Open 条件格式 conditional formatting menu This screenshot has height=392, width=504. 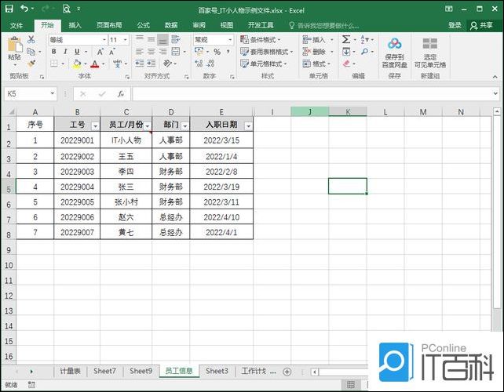[261, 40]
